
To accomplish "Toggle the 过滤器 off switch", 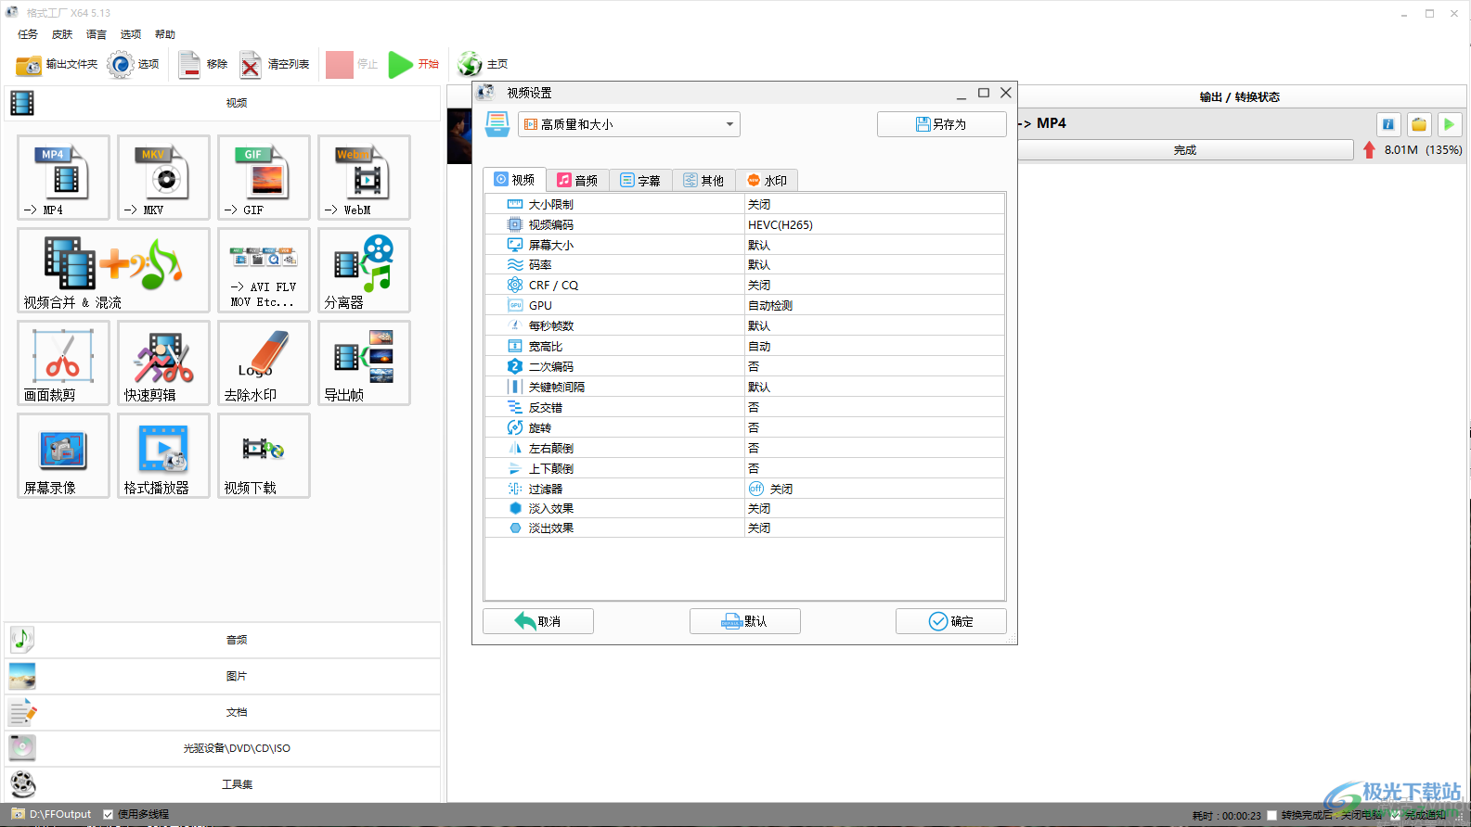I will click(x=756, y=489).
